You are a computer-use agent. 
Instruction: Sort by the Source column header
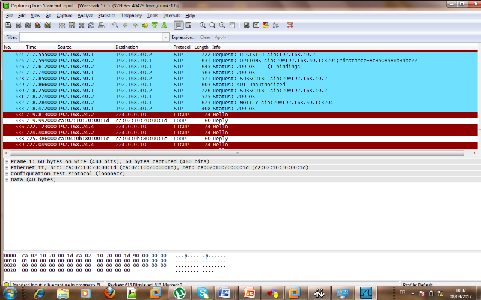[x=64, y=47]
